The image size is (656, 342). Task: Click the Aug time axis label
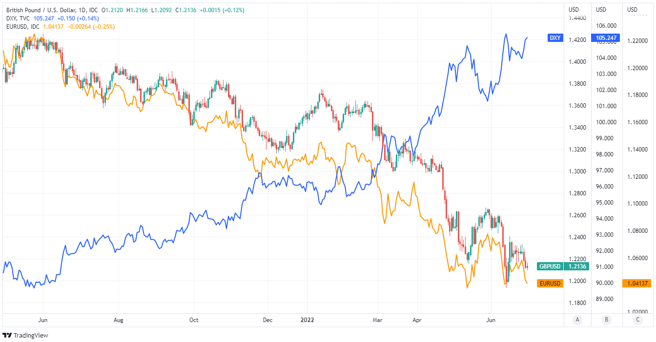tap(118, 320)
